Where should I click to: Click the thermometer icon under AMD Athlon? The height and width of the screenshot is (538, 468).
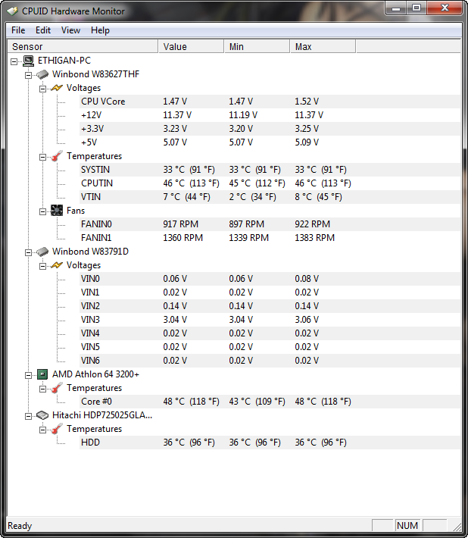[x=57, y=389]
